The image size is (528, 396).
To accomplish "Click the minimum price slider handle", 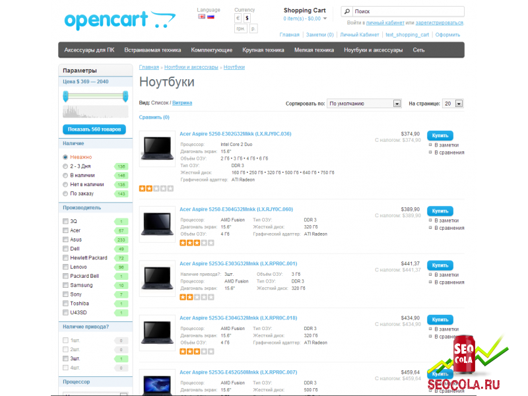I will [x=65, y=96].
